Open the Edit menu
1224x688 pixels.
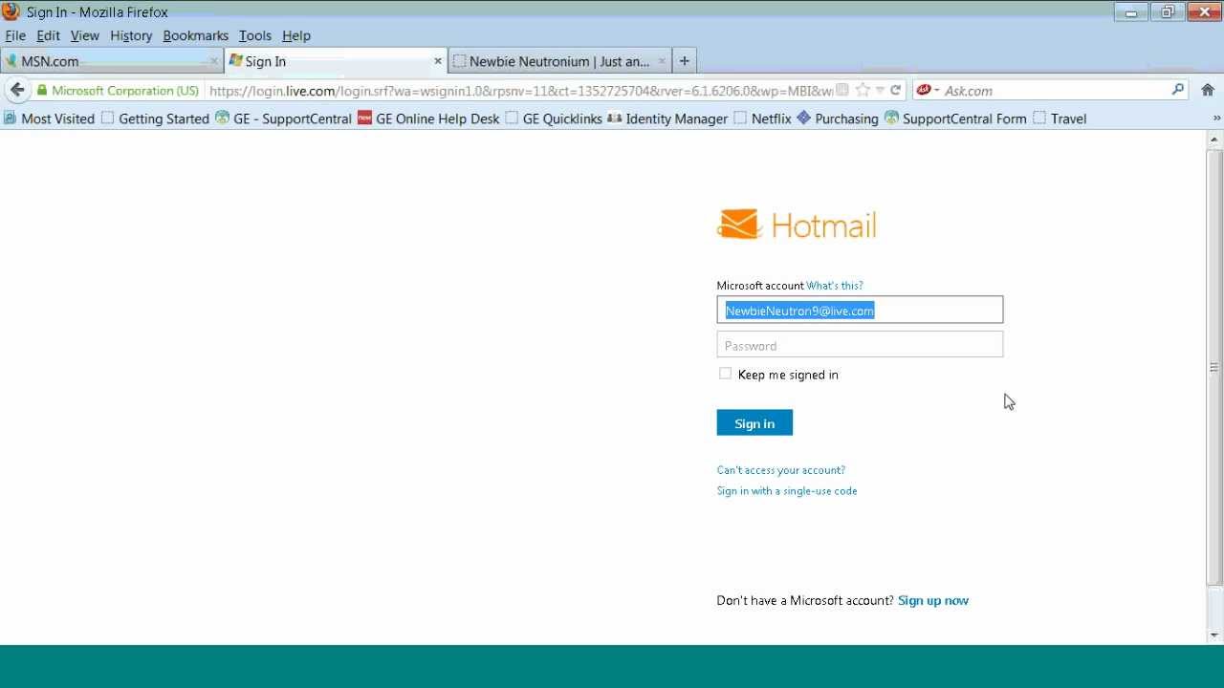coord(48,35)
